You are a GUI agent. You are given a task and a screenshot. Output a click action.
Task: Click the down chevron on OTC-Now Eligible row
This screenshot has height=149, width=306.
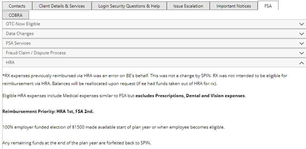coord(301,24)
